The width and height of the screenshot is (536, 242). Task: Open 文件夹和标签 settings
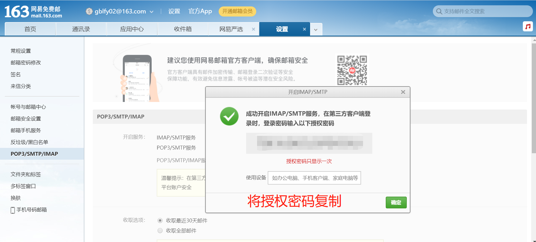coord(26,174)
